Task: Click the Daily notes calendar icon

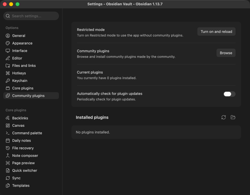Action: coord(8,140)
